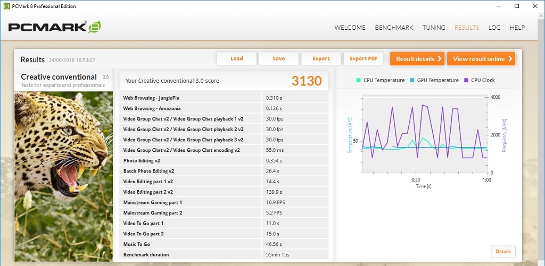Save the benchmark result
This screenshot has height=266, width=545.
coord(279,58)
